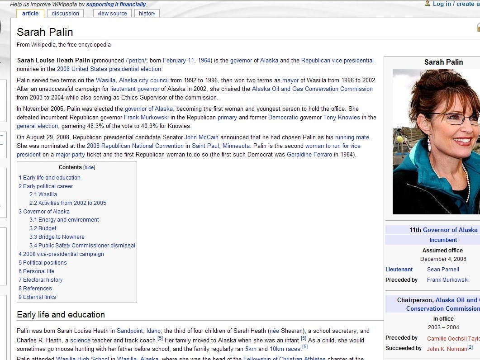Open Sandpoint, Idaho link

(139, 331)
